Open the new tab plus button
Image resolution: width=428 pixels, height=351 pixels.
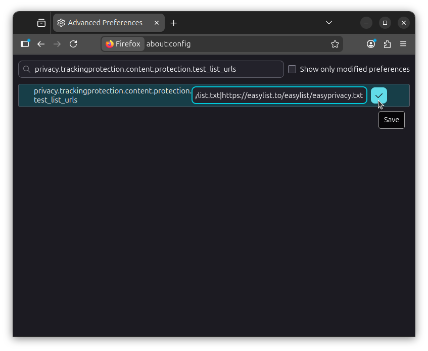click(173, 23)
